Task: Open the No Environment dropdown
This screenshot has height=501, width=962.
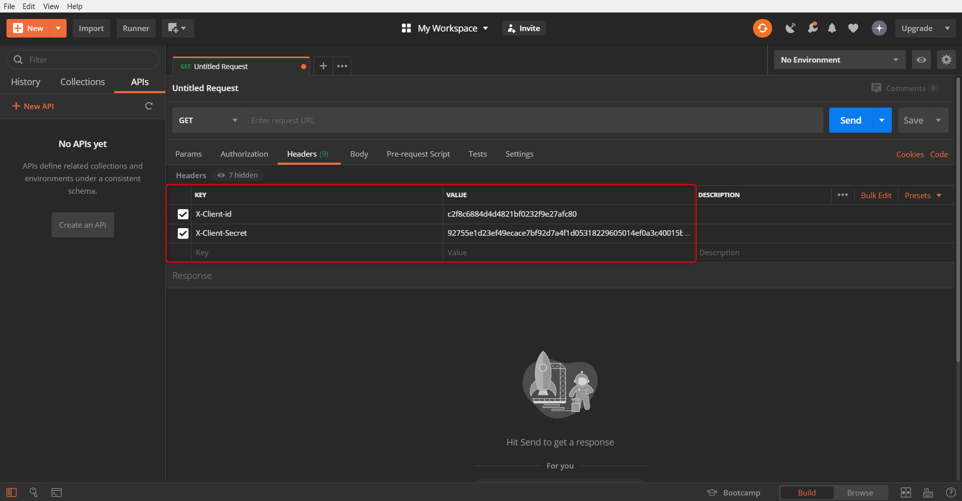Action: pos(839,60)
